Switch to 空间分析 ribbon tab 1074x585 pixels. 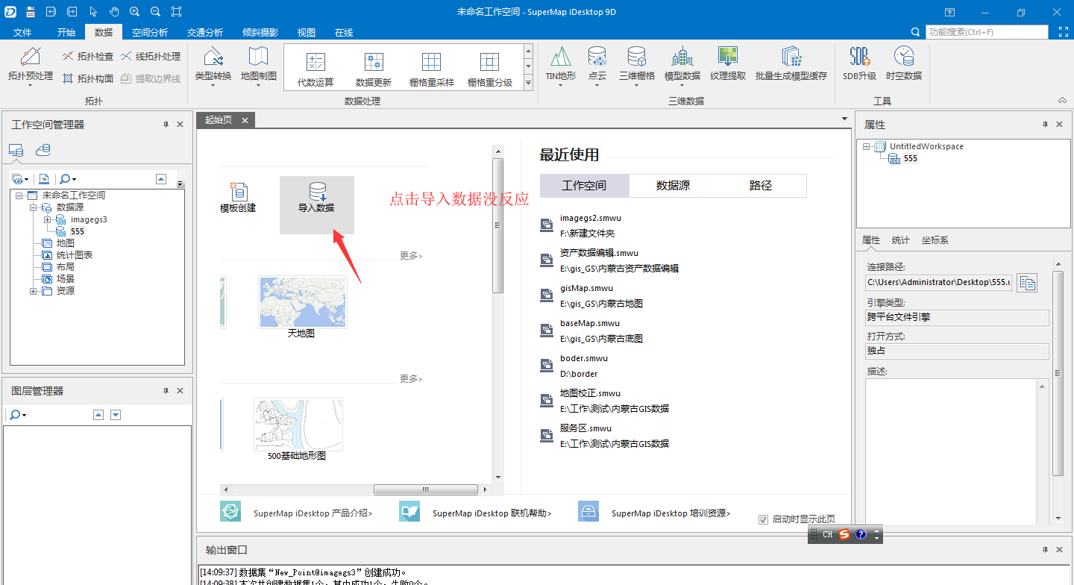(x=149, y=32)
